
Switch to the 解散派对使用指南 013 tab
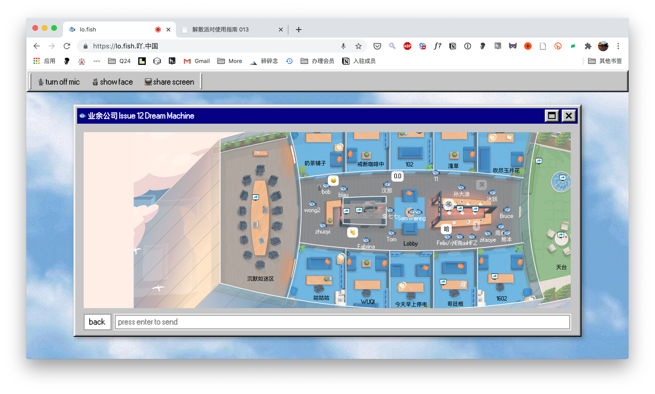click(x=220, y=29)
